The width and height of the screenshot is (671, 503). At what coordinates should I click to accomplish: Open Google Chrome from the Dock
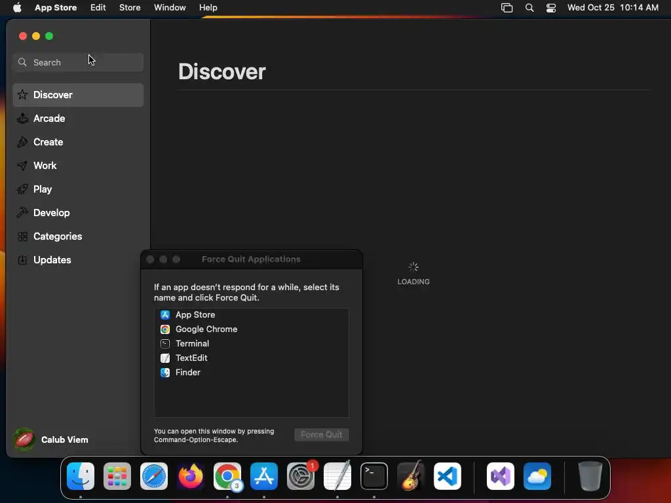227,476
